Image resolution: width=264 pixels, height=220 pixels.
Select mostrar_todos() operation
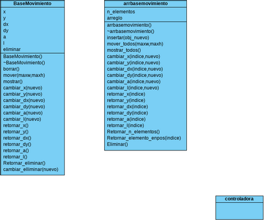[124, 50]
